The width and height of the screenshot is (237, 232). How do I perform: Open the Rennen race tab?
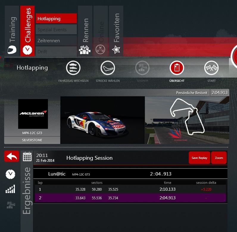85,31
